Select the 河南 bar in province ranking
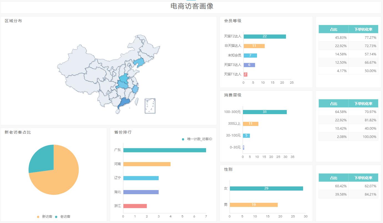The image size is (383, 223). pos(147,164)
